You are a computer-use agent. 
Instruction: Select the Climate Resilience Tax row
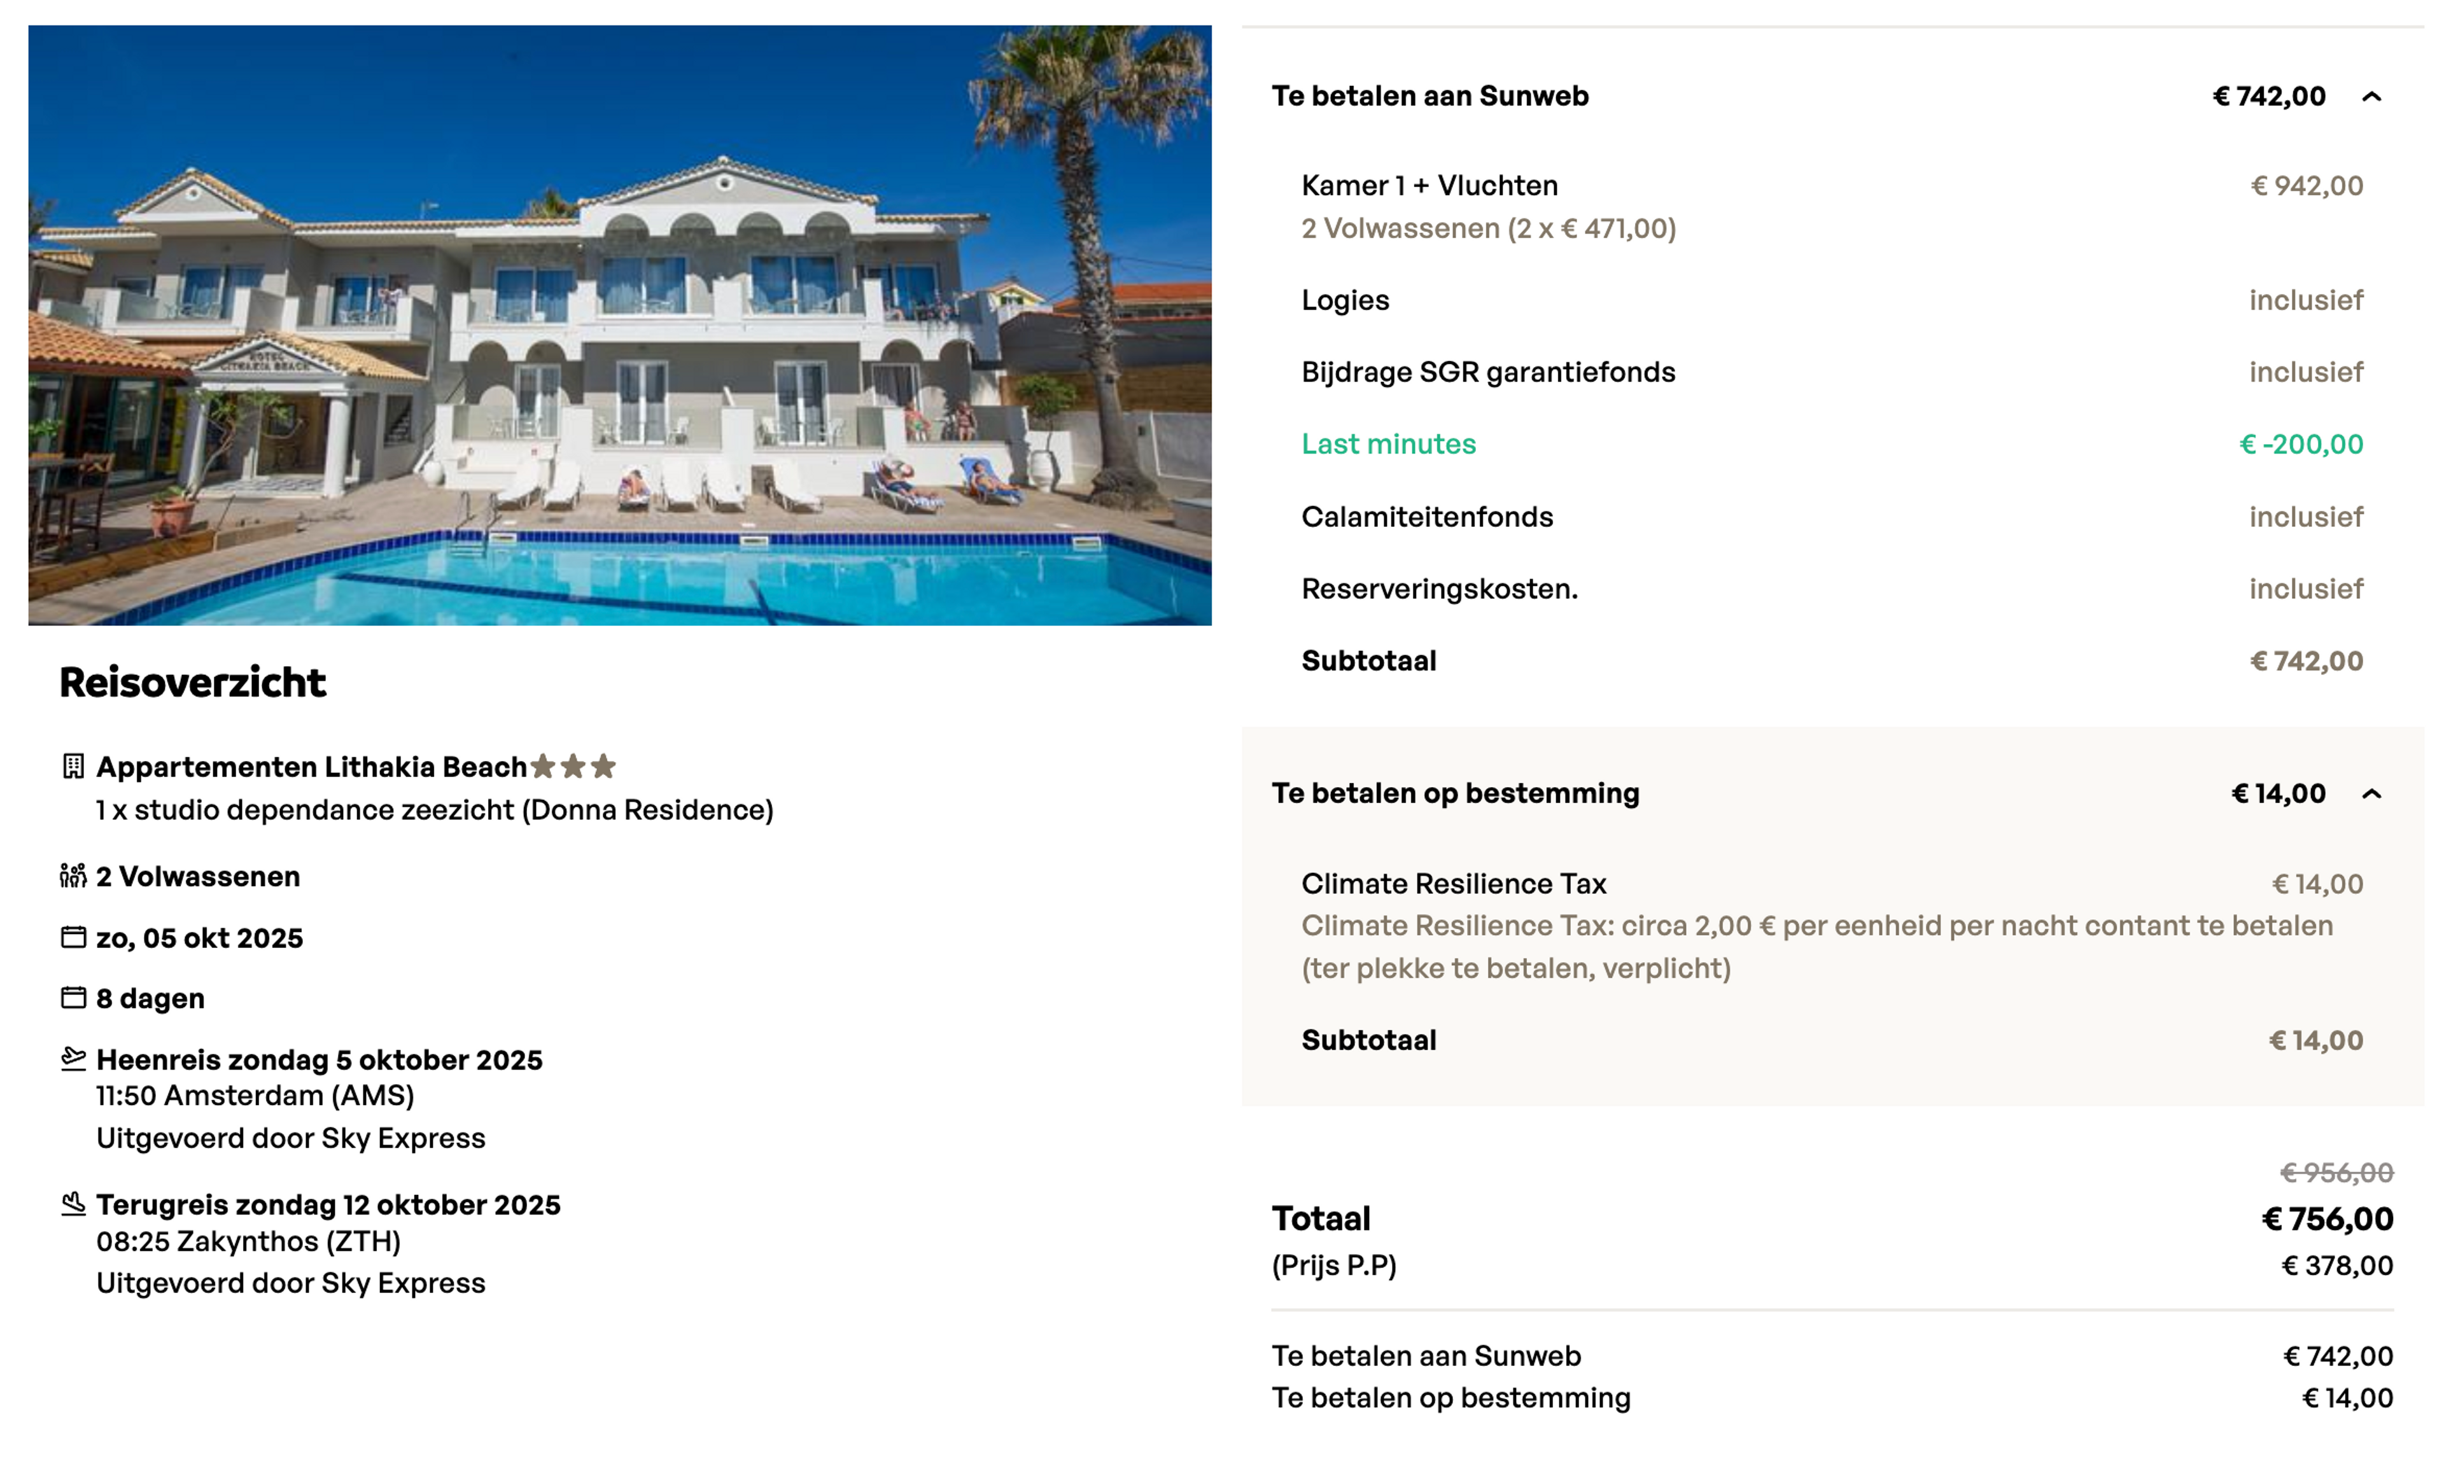(1832, 884)
